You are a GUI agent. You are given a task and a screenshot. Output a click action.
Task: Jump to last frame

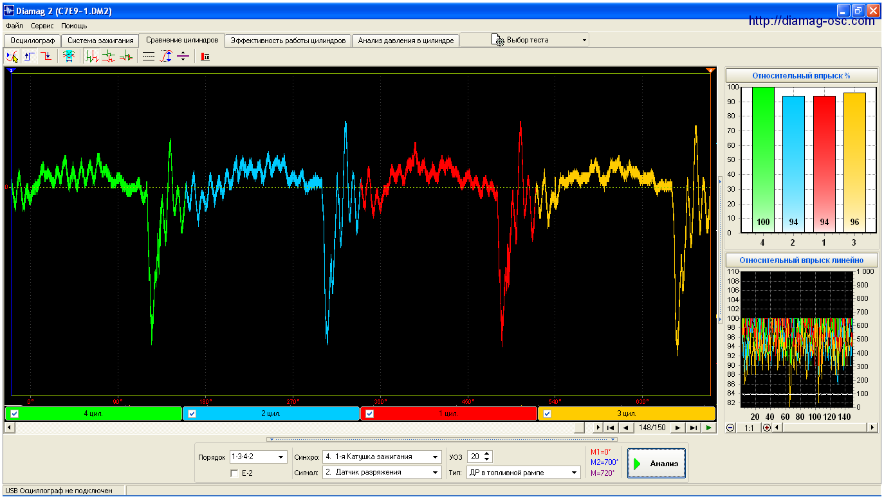(693, 428)
